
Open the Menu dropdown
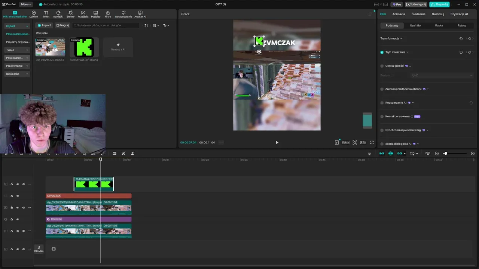coord(26,4)
